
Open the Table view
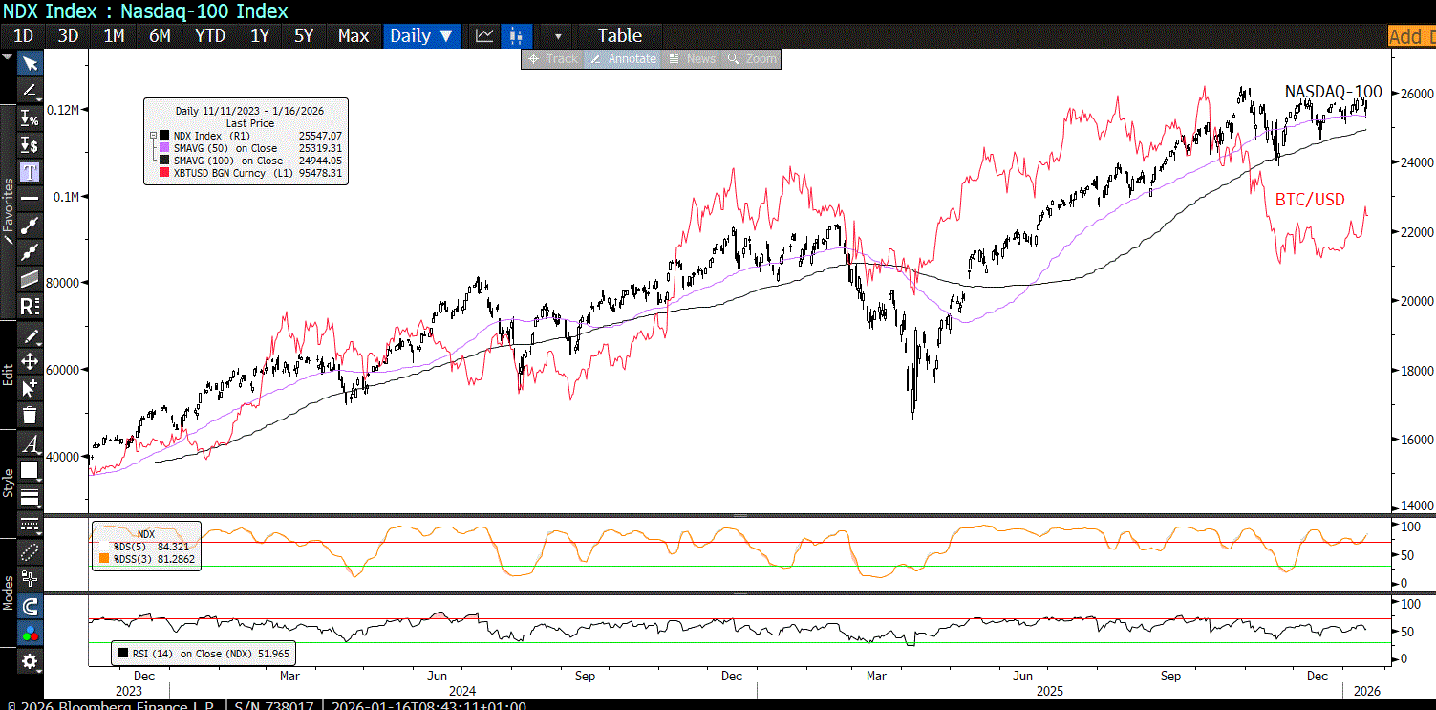[619, 36]
